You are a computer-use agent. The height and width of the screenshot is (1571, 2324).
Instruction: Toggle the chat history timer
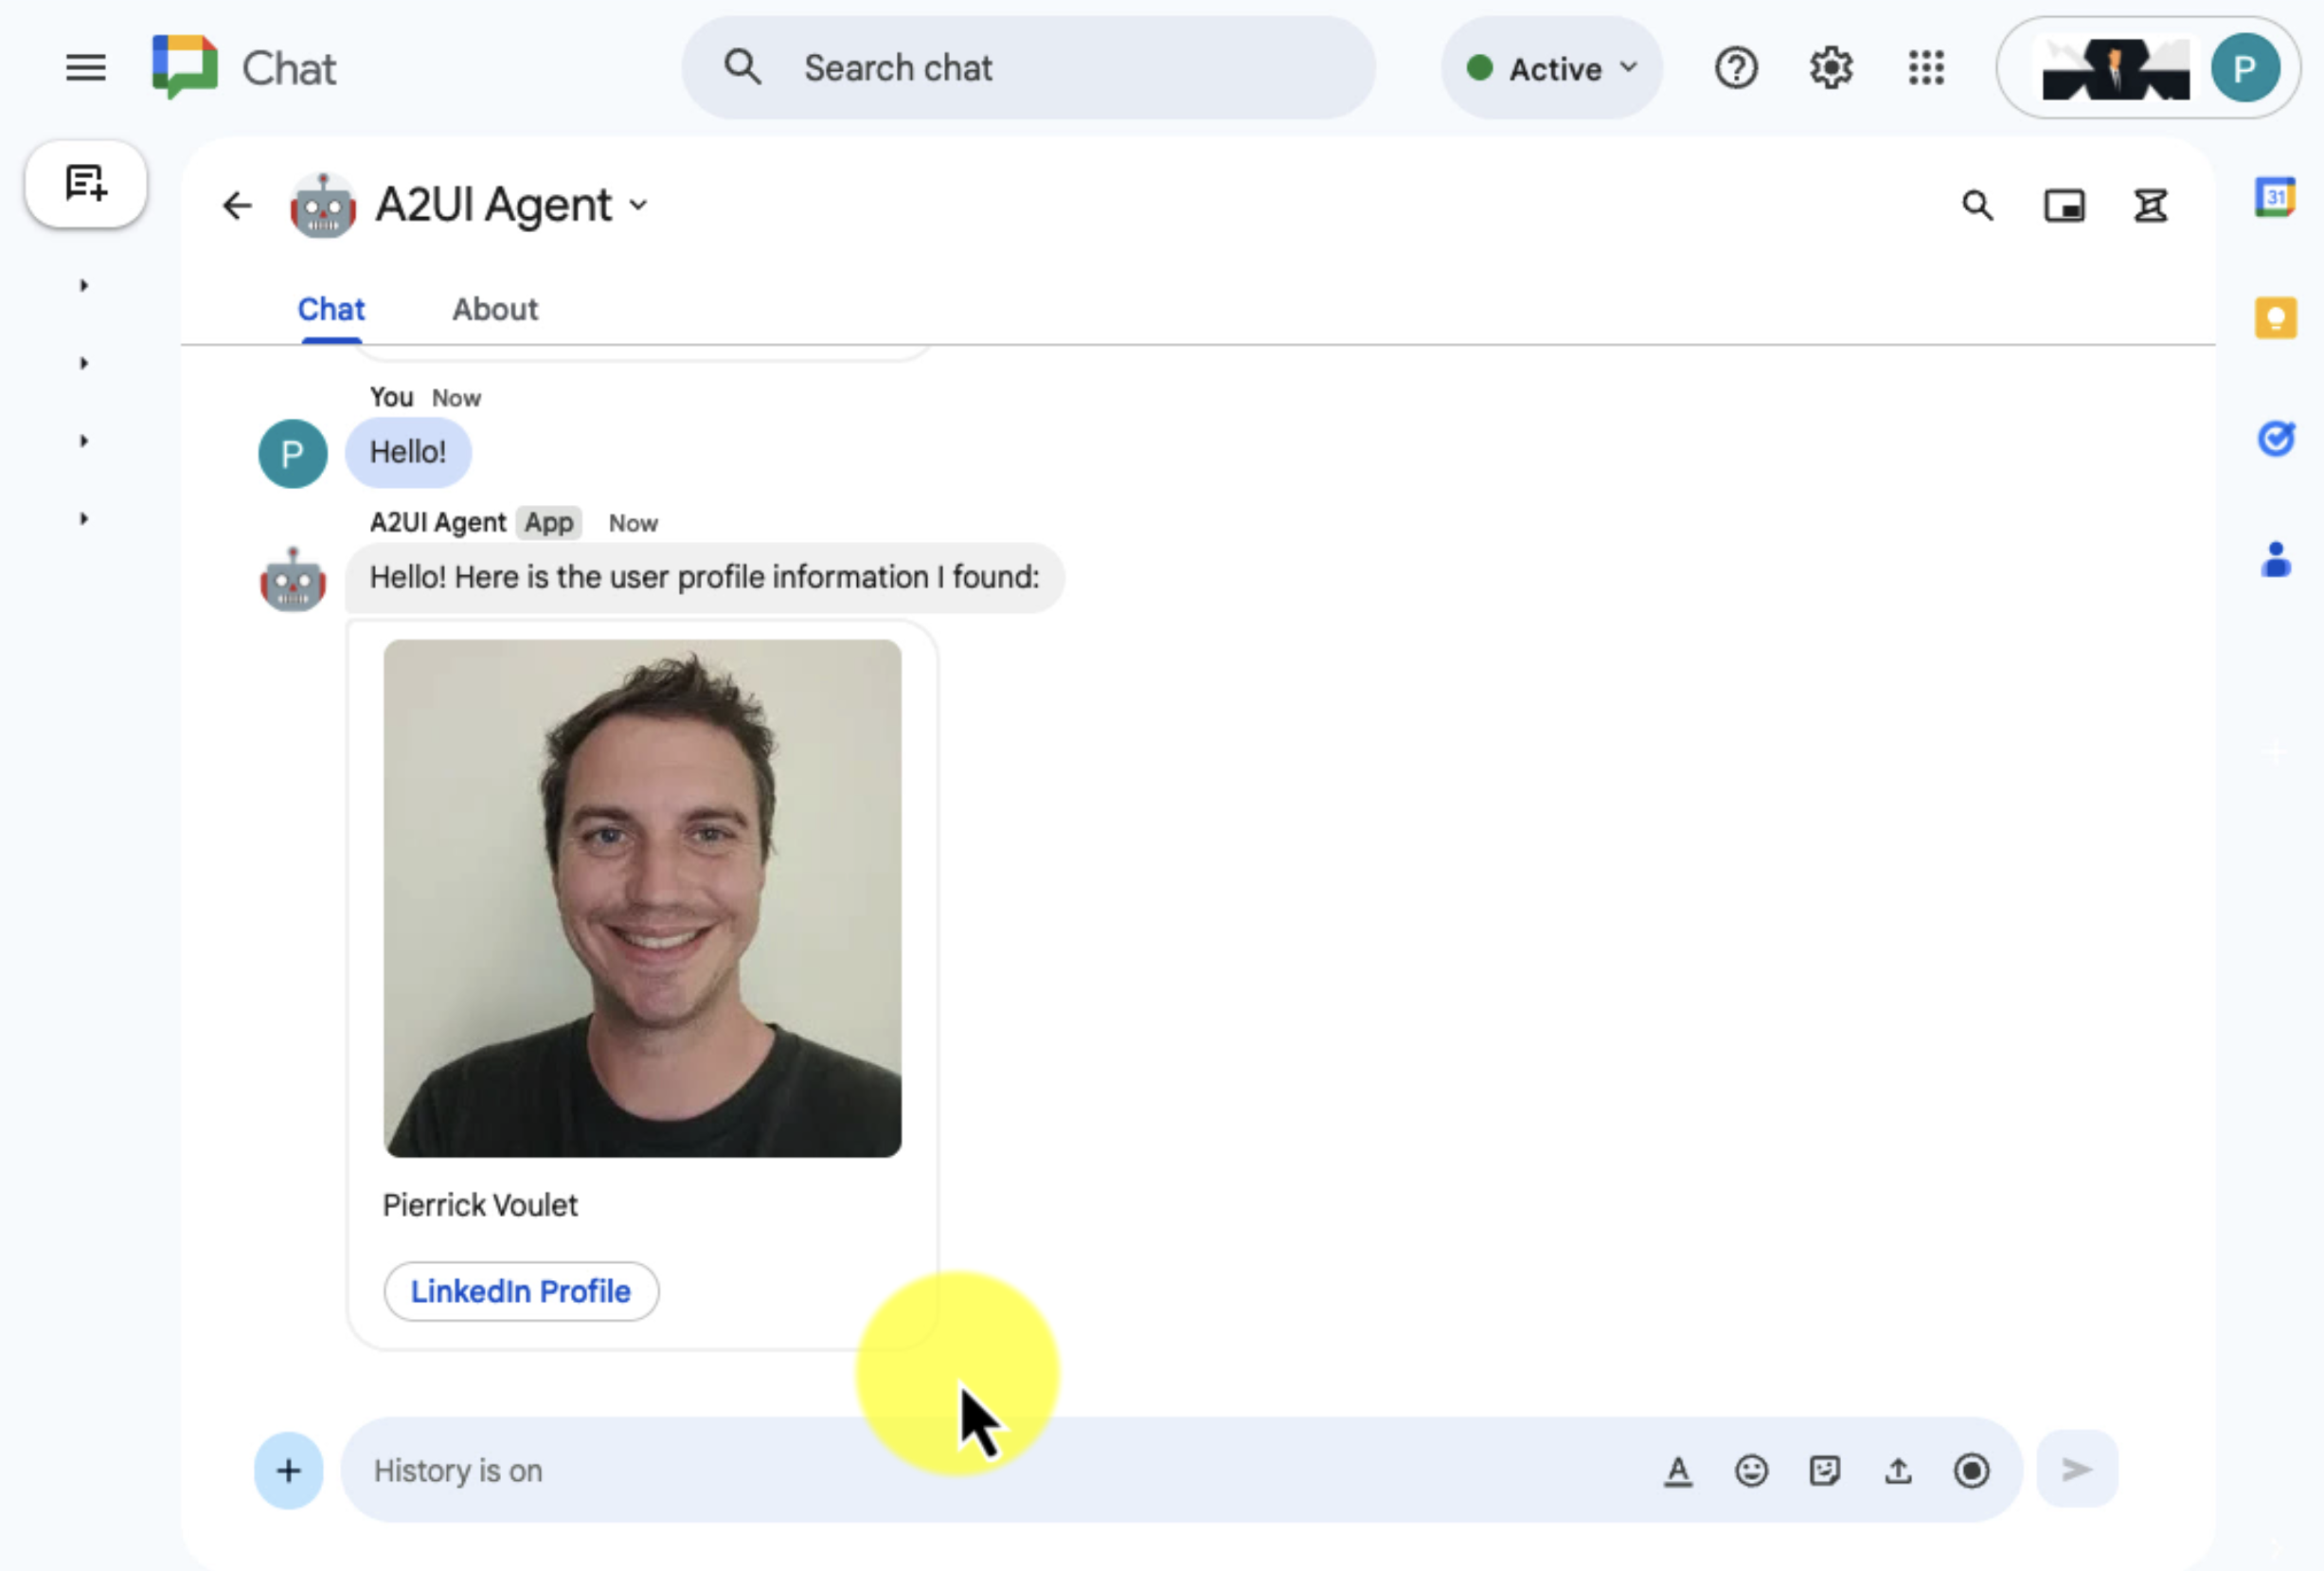click(x=2151, y=204)
